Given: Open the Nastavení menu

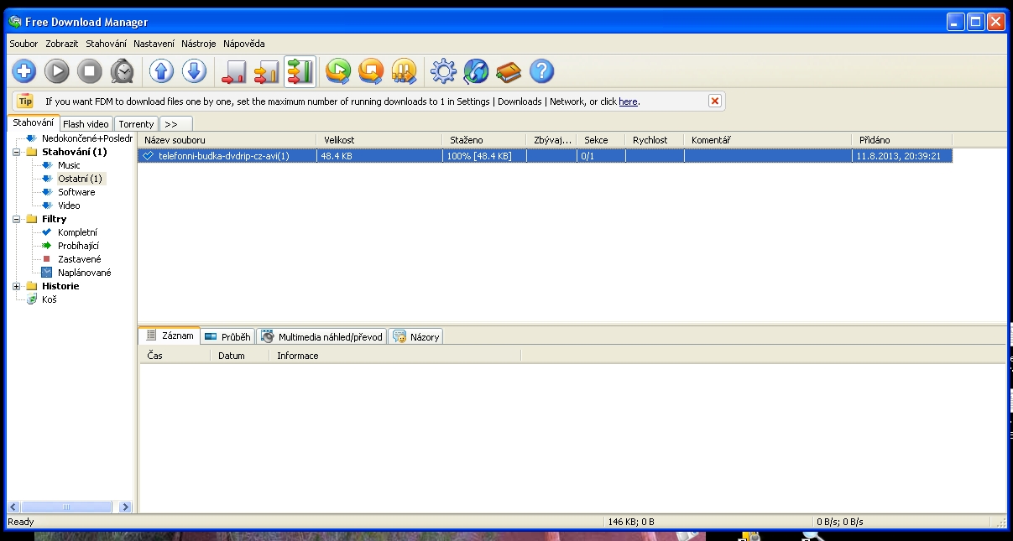Looking at the screenshot, I should [154, 44].
